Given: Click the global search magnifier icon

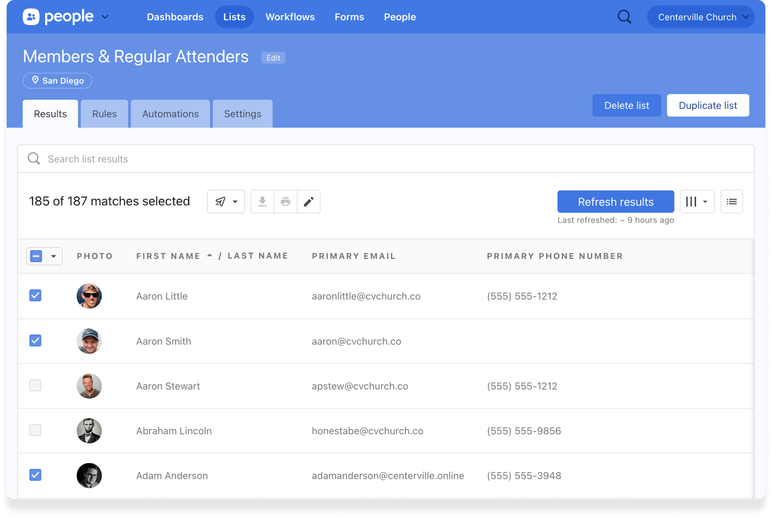Looking at the screenshot, I should tap(624, 17).
